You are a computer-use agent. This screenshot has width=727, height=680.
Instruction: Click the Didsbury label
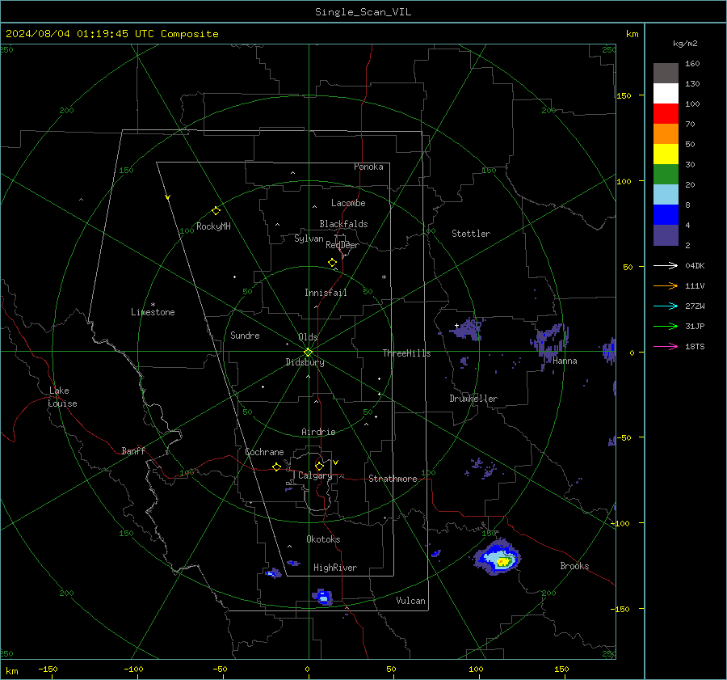(305, 362)
